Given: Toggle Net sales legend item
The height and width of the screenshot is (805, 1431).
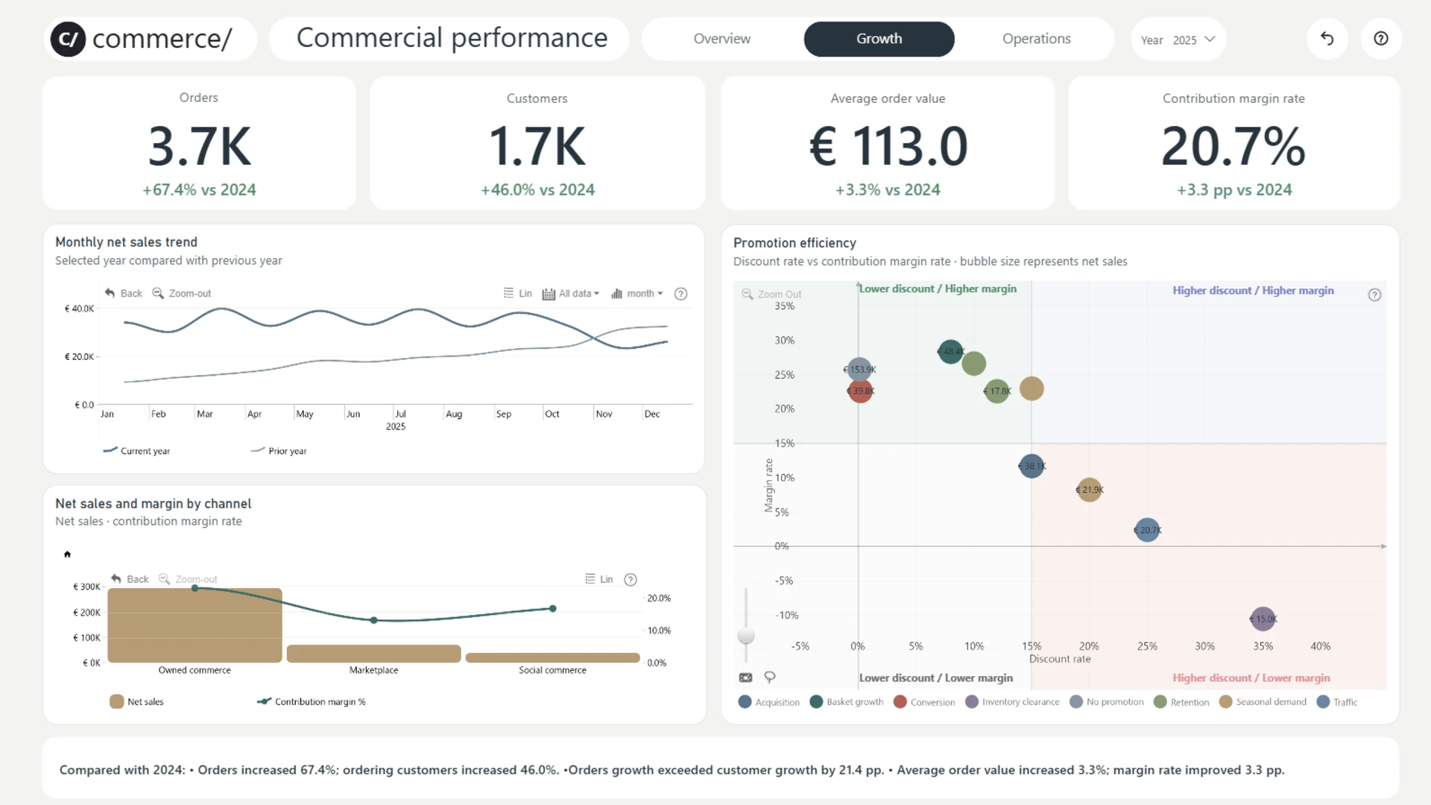Looking at the screenshot, I should (136, 701).
